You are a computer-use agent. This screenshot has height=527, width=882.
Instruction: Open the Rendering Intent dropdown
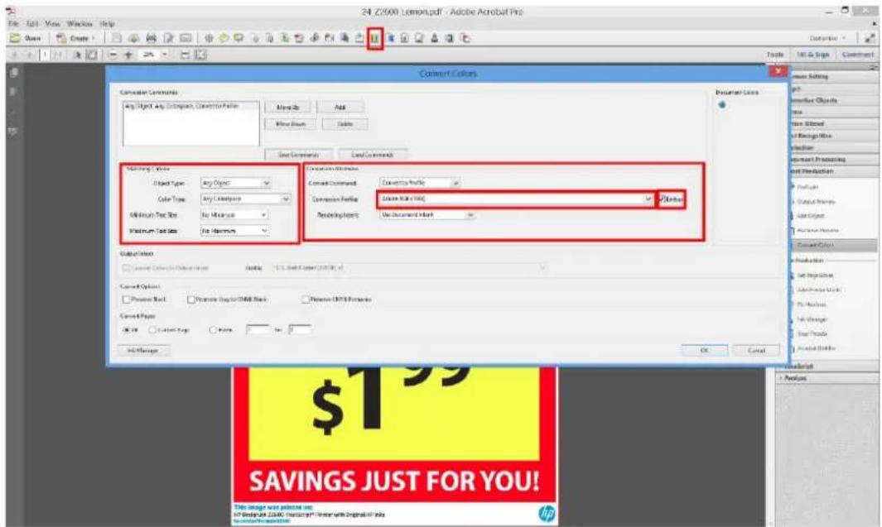427,215
